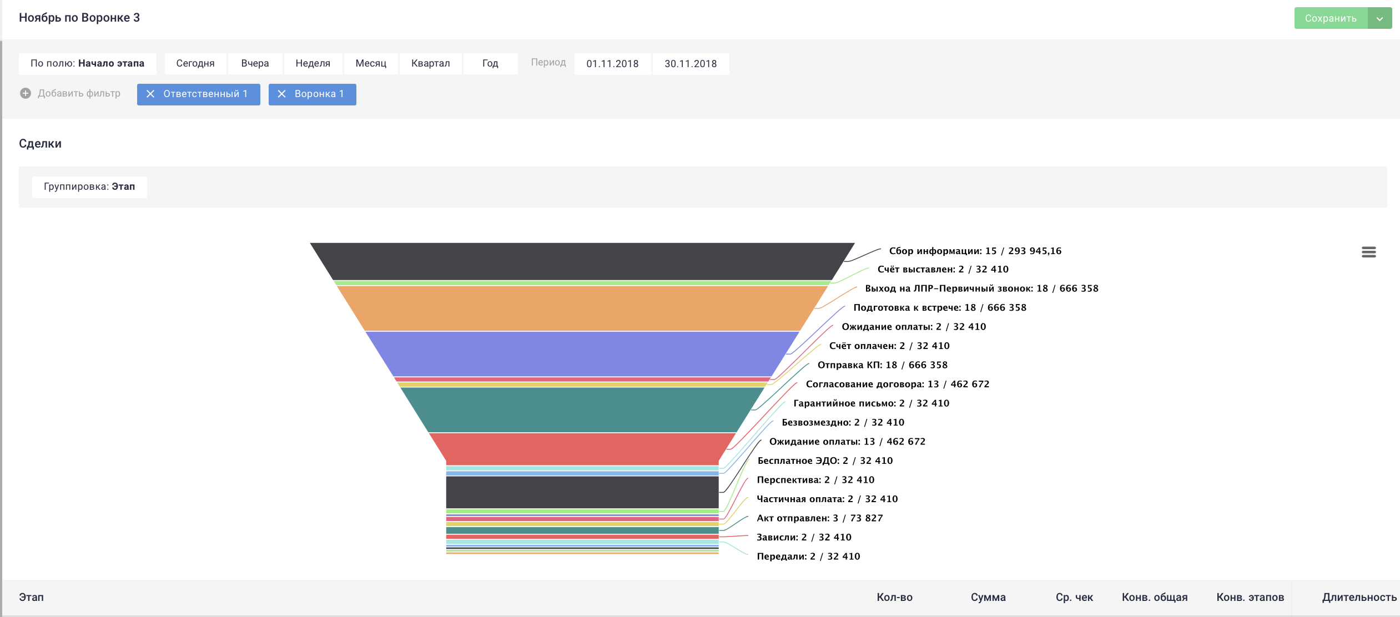Remove the Воронка 1 filter with X icon
This screenshot has height=617, width=1400.
coord(281,94)
